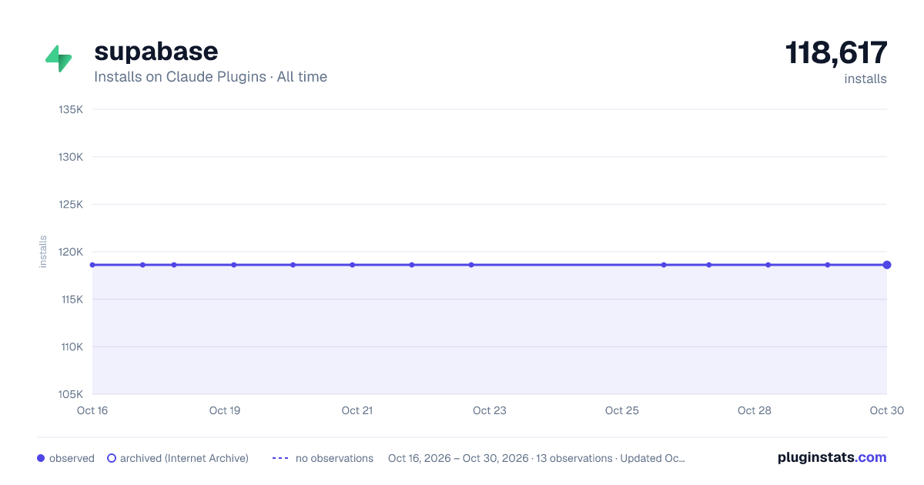Click the hollow archived legend circle

point(112,458)
